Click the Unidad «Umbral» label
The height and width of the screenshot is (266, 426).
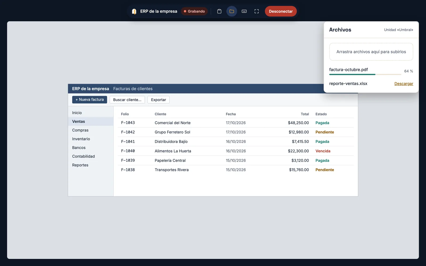click(398, 30)
